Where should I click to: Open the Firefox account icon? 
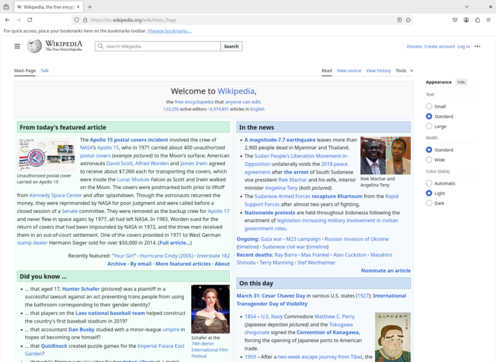466,20
